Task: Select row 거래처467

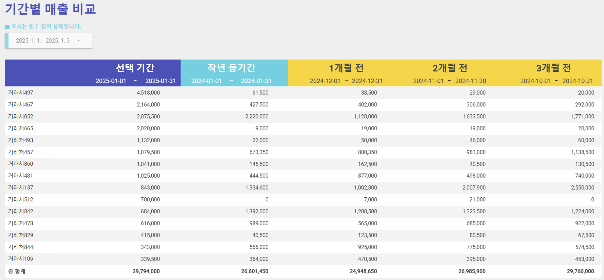Action: pos(303,105)
